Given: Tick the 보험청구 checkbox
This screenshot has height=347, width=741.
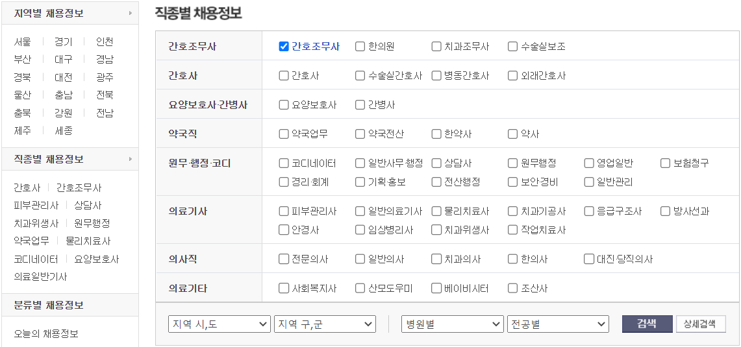Looking at the screenshot, I should [666, 163].
